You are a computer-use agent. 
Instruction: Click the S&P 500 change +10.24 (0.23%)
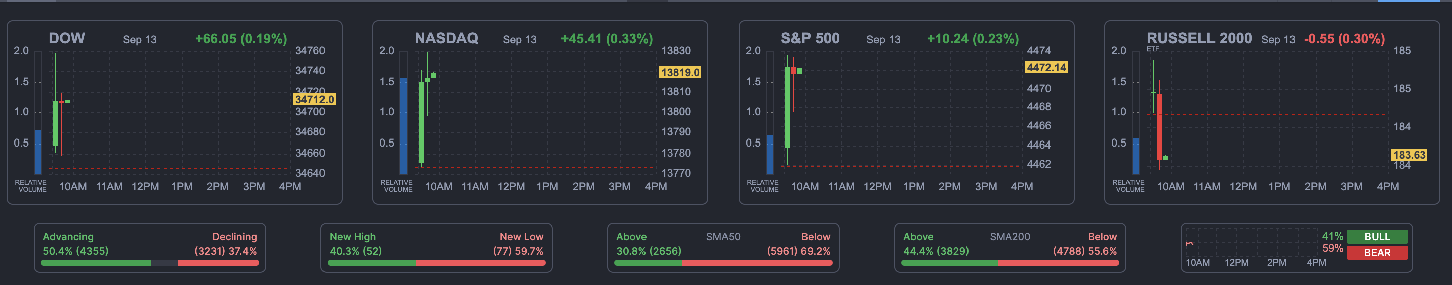(x=973, y=39)
